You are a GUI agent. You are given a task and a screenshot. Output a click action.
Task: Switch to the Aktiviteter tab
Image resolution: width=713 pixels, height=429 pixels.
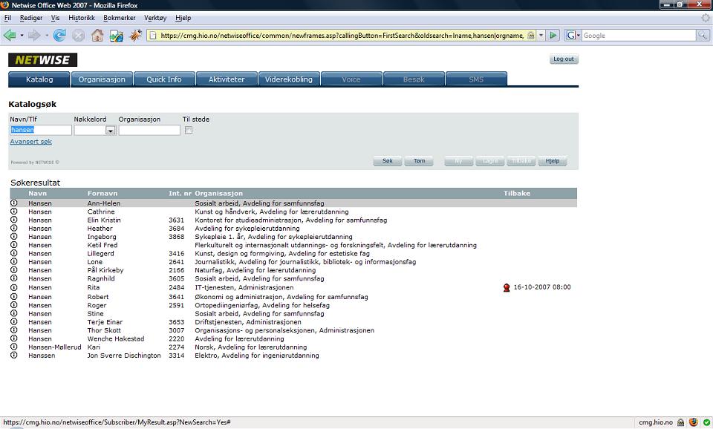(x=227, y=79)
